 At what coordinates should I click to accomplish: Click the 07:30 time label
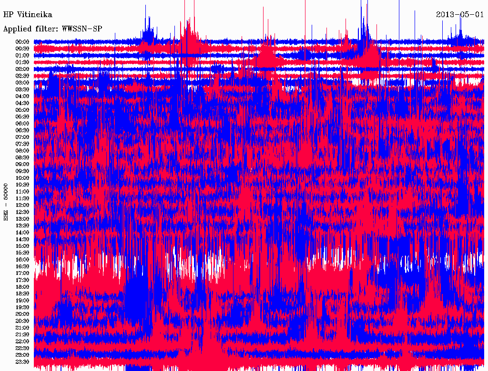[x=22, y=144]
